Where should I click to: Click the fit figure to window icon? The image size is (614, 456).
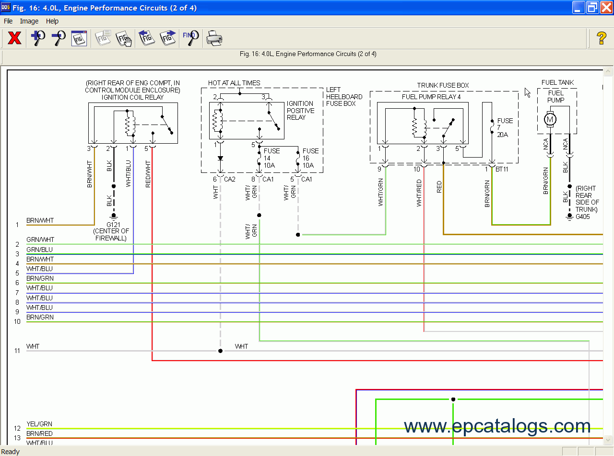pos(79,38)
